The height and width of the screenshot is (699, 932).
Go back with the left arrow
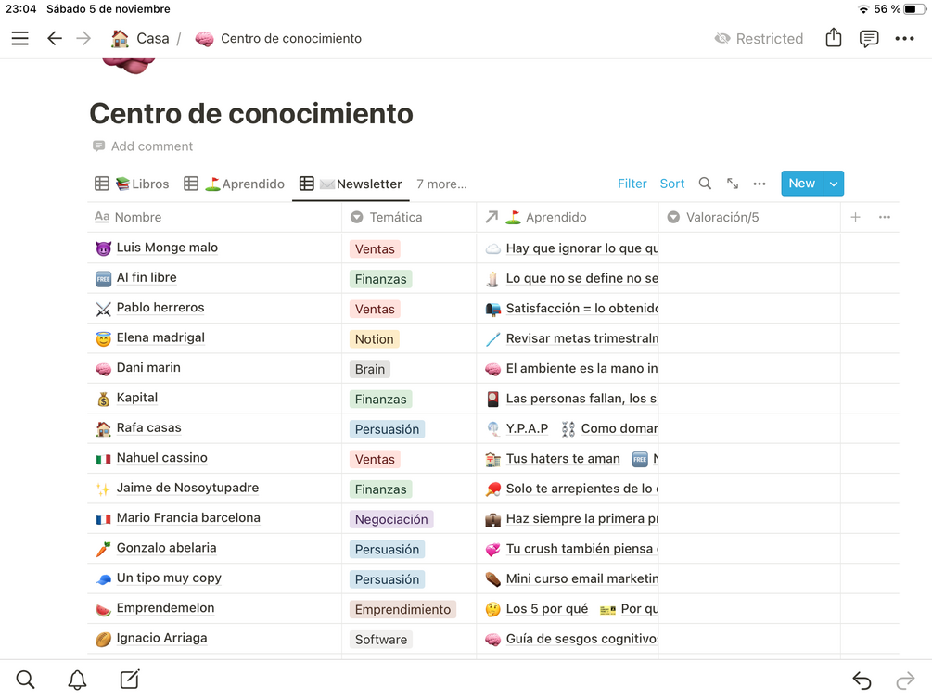[54, 39]
